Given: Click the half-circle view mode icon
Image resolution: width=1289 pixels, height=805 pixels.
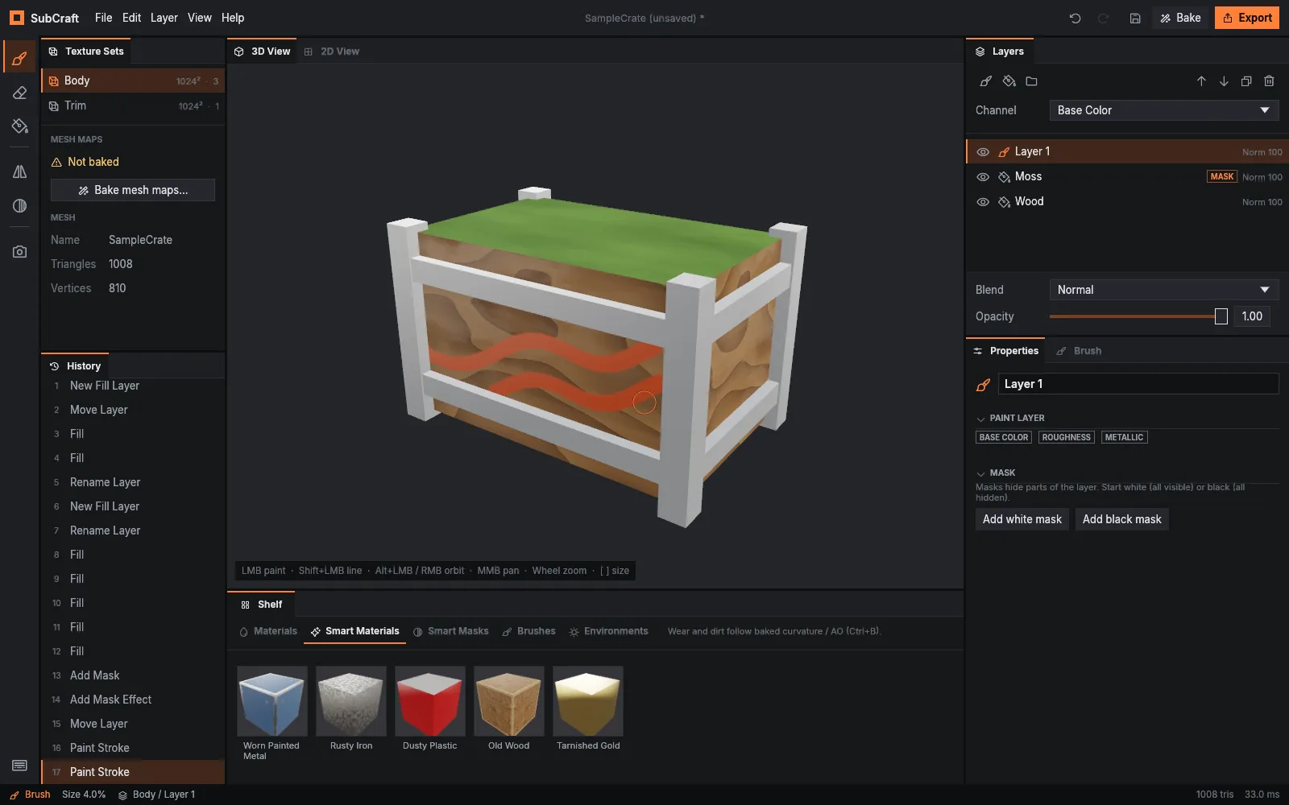Looking at the screenshot, I should [20, 206].
